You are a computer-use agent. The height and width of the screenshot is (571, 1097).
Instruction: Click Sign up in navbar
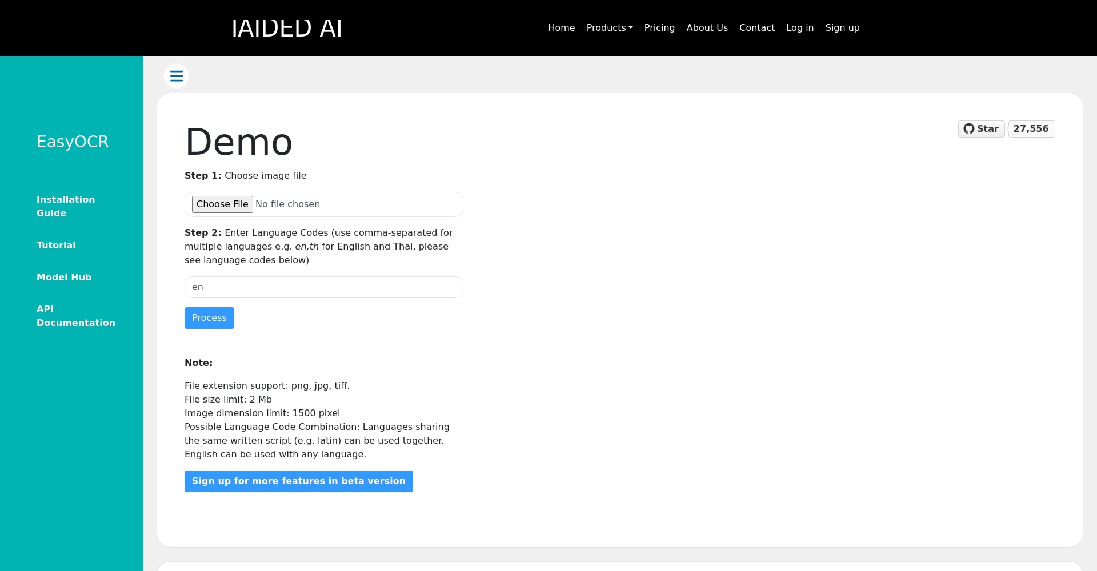842,28
